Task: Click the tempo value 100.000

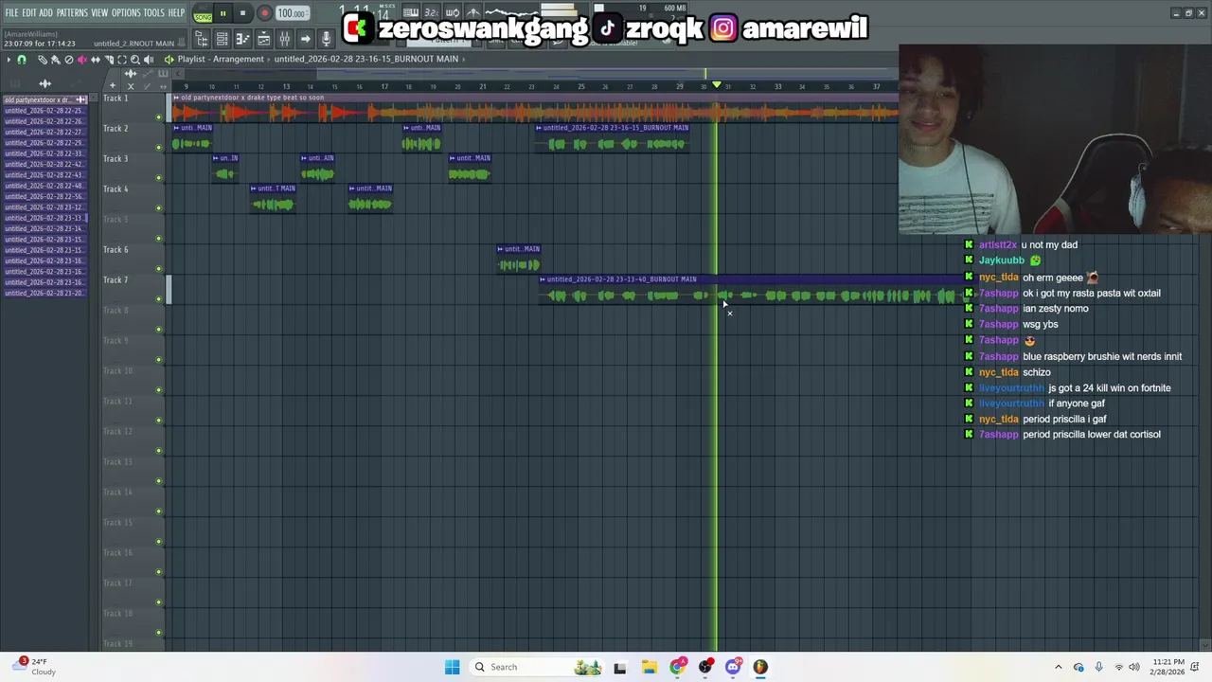Action: 292,13
